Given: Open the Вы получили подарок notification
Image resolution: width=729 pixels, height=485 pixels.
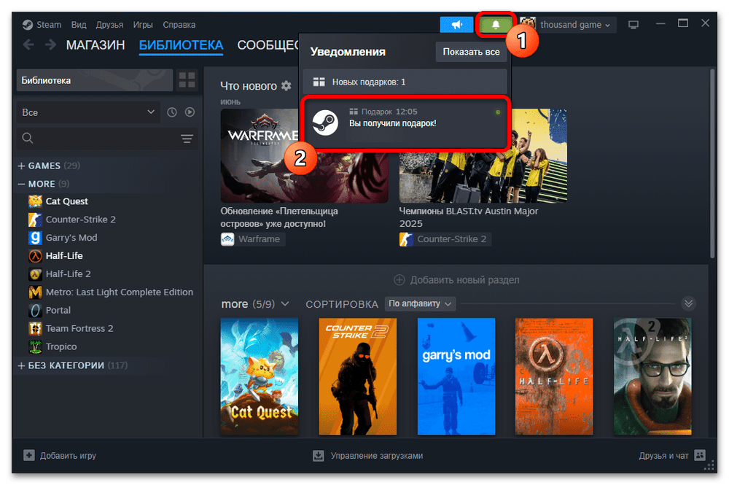Looking at the screenshot, I should 405,123.
